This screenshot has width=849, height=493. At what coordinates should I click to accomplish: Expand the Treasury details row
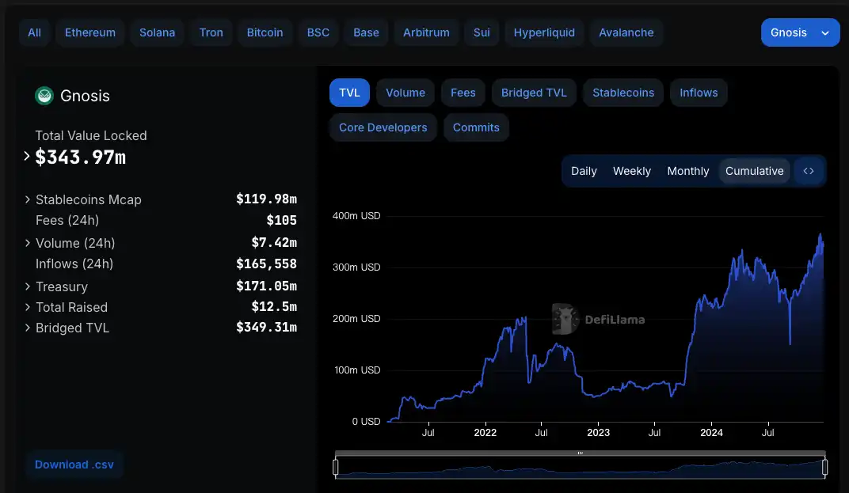point(29,286)
